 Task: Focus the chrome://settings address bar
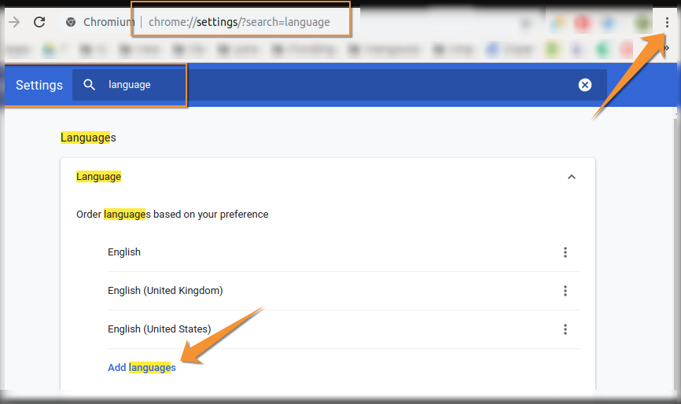[239, 22]
